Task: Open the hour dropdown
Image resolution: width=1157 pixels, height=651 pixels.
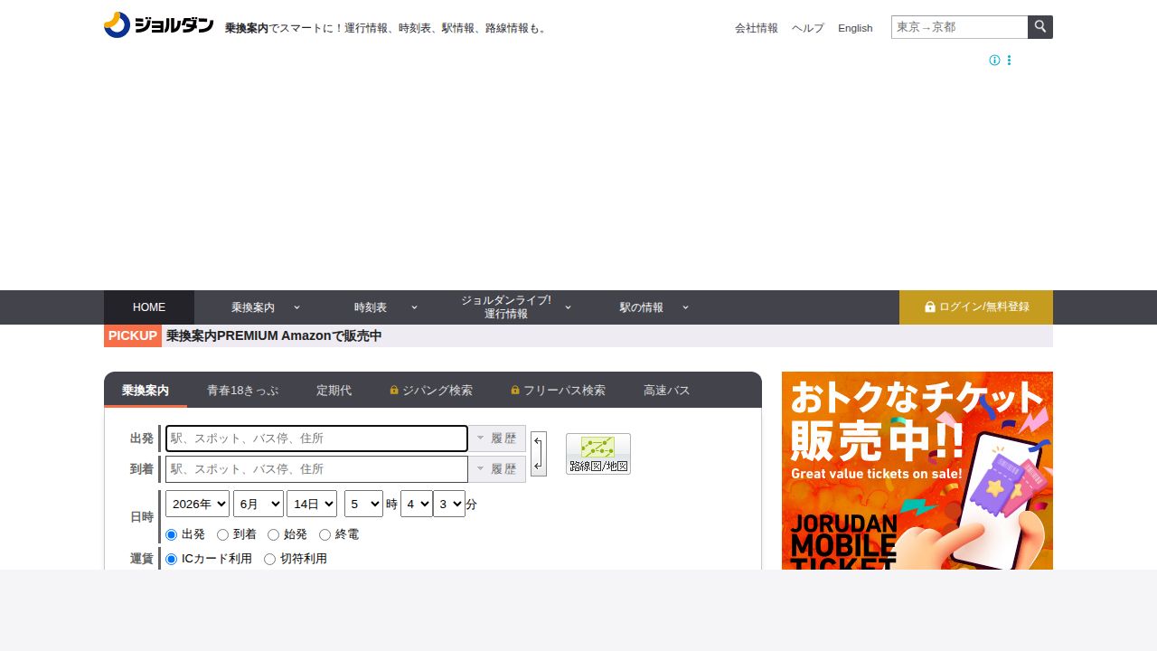Action: click(x=363, y=504)
